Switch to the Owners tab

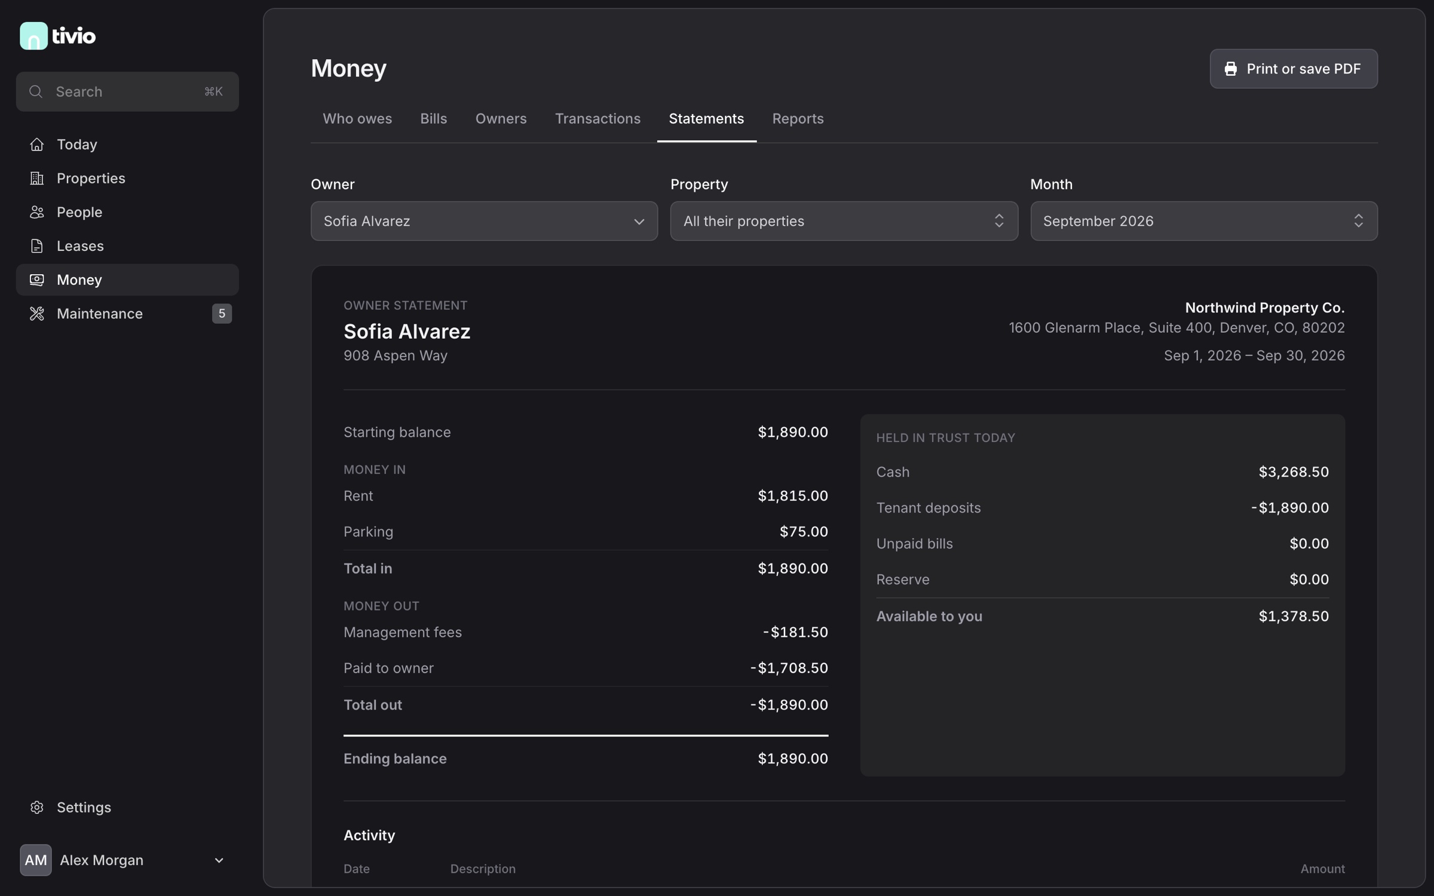point(501,119)
